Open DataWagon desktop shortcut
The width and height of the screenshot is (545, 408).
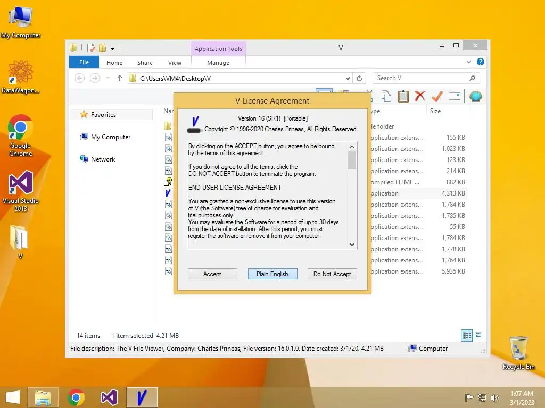click(21, 77)
